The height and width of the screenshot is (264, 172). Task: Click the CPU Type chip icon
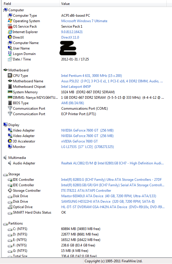10,76
